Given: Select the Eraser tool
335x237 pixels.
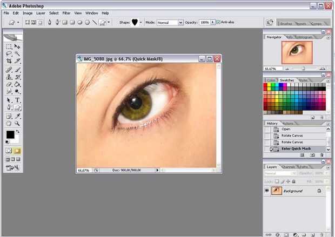Looking at the screenshot, I should (9, 84).
